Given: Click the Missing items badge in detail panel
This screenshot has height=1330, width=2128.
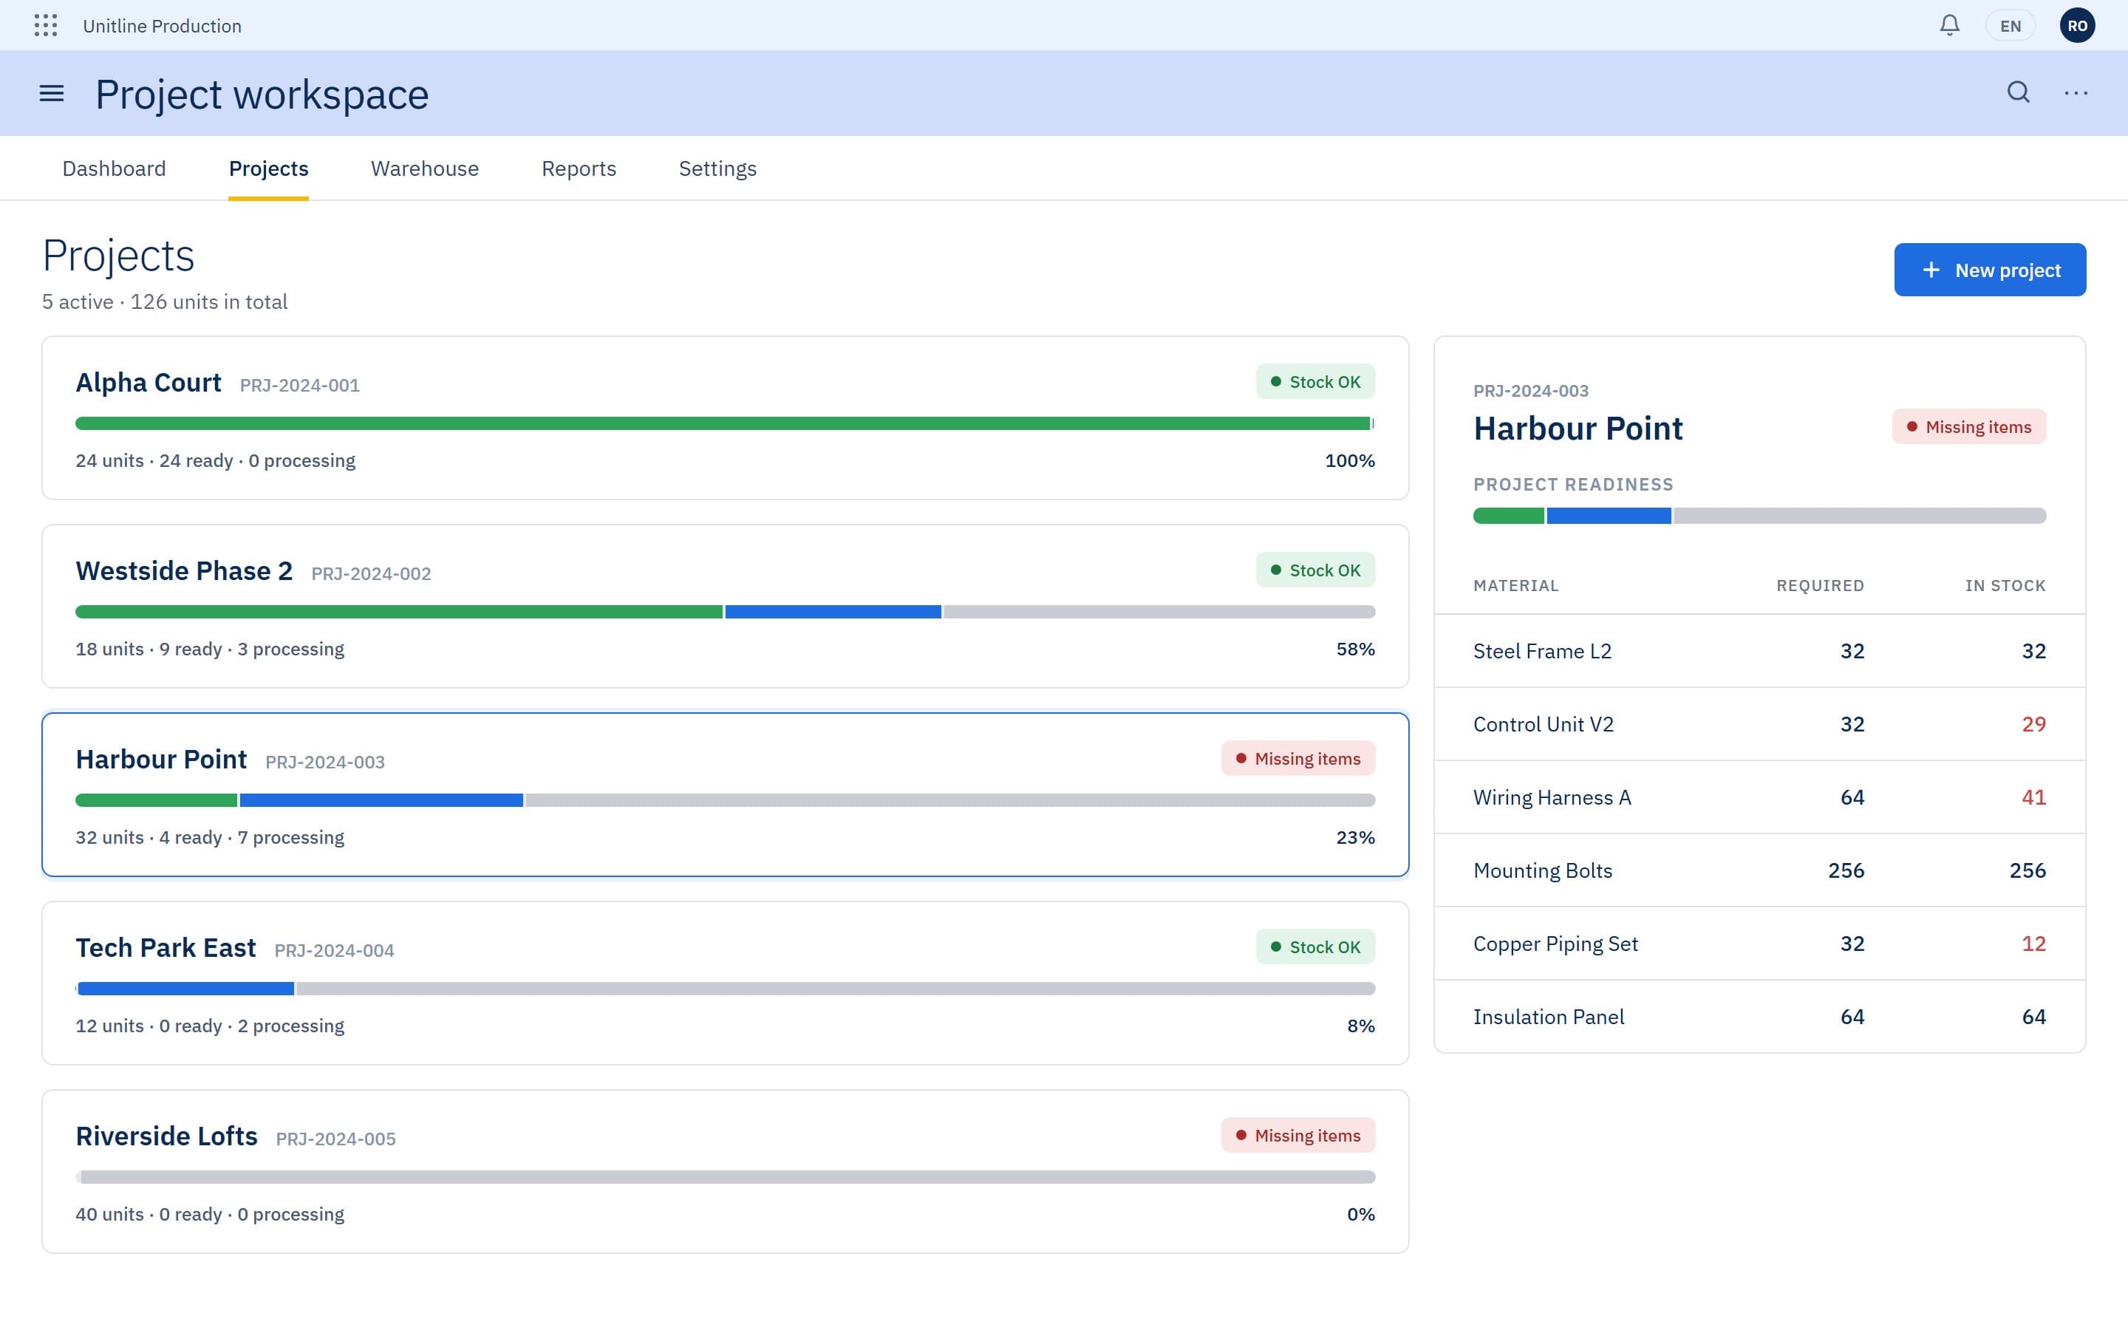Looking at the screenshot, I should point(1969,426).
